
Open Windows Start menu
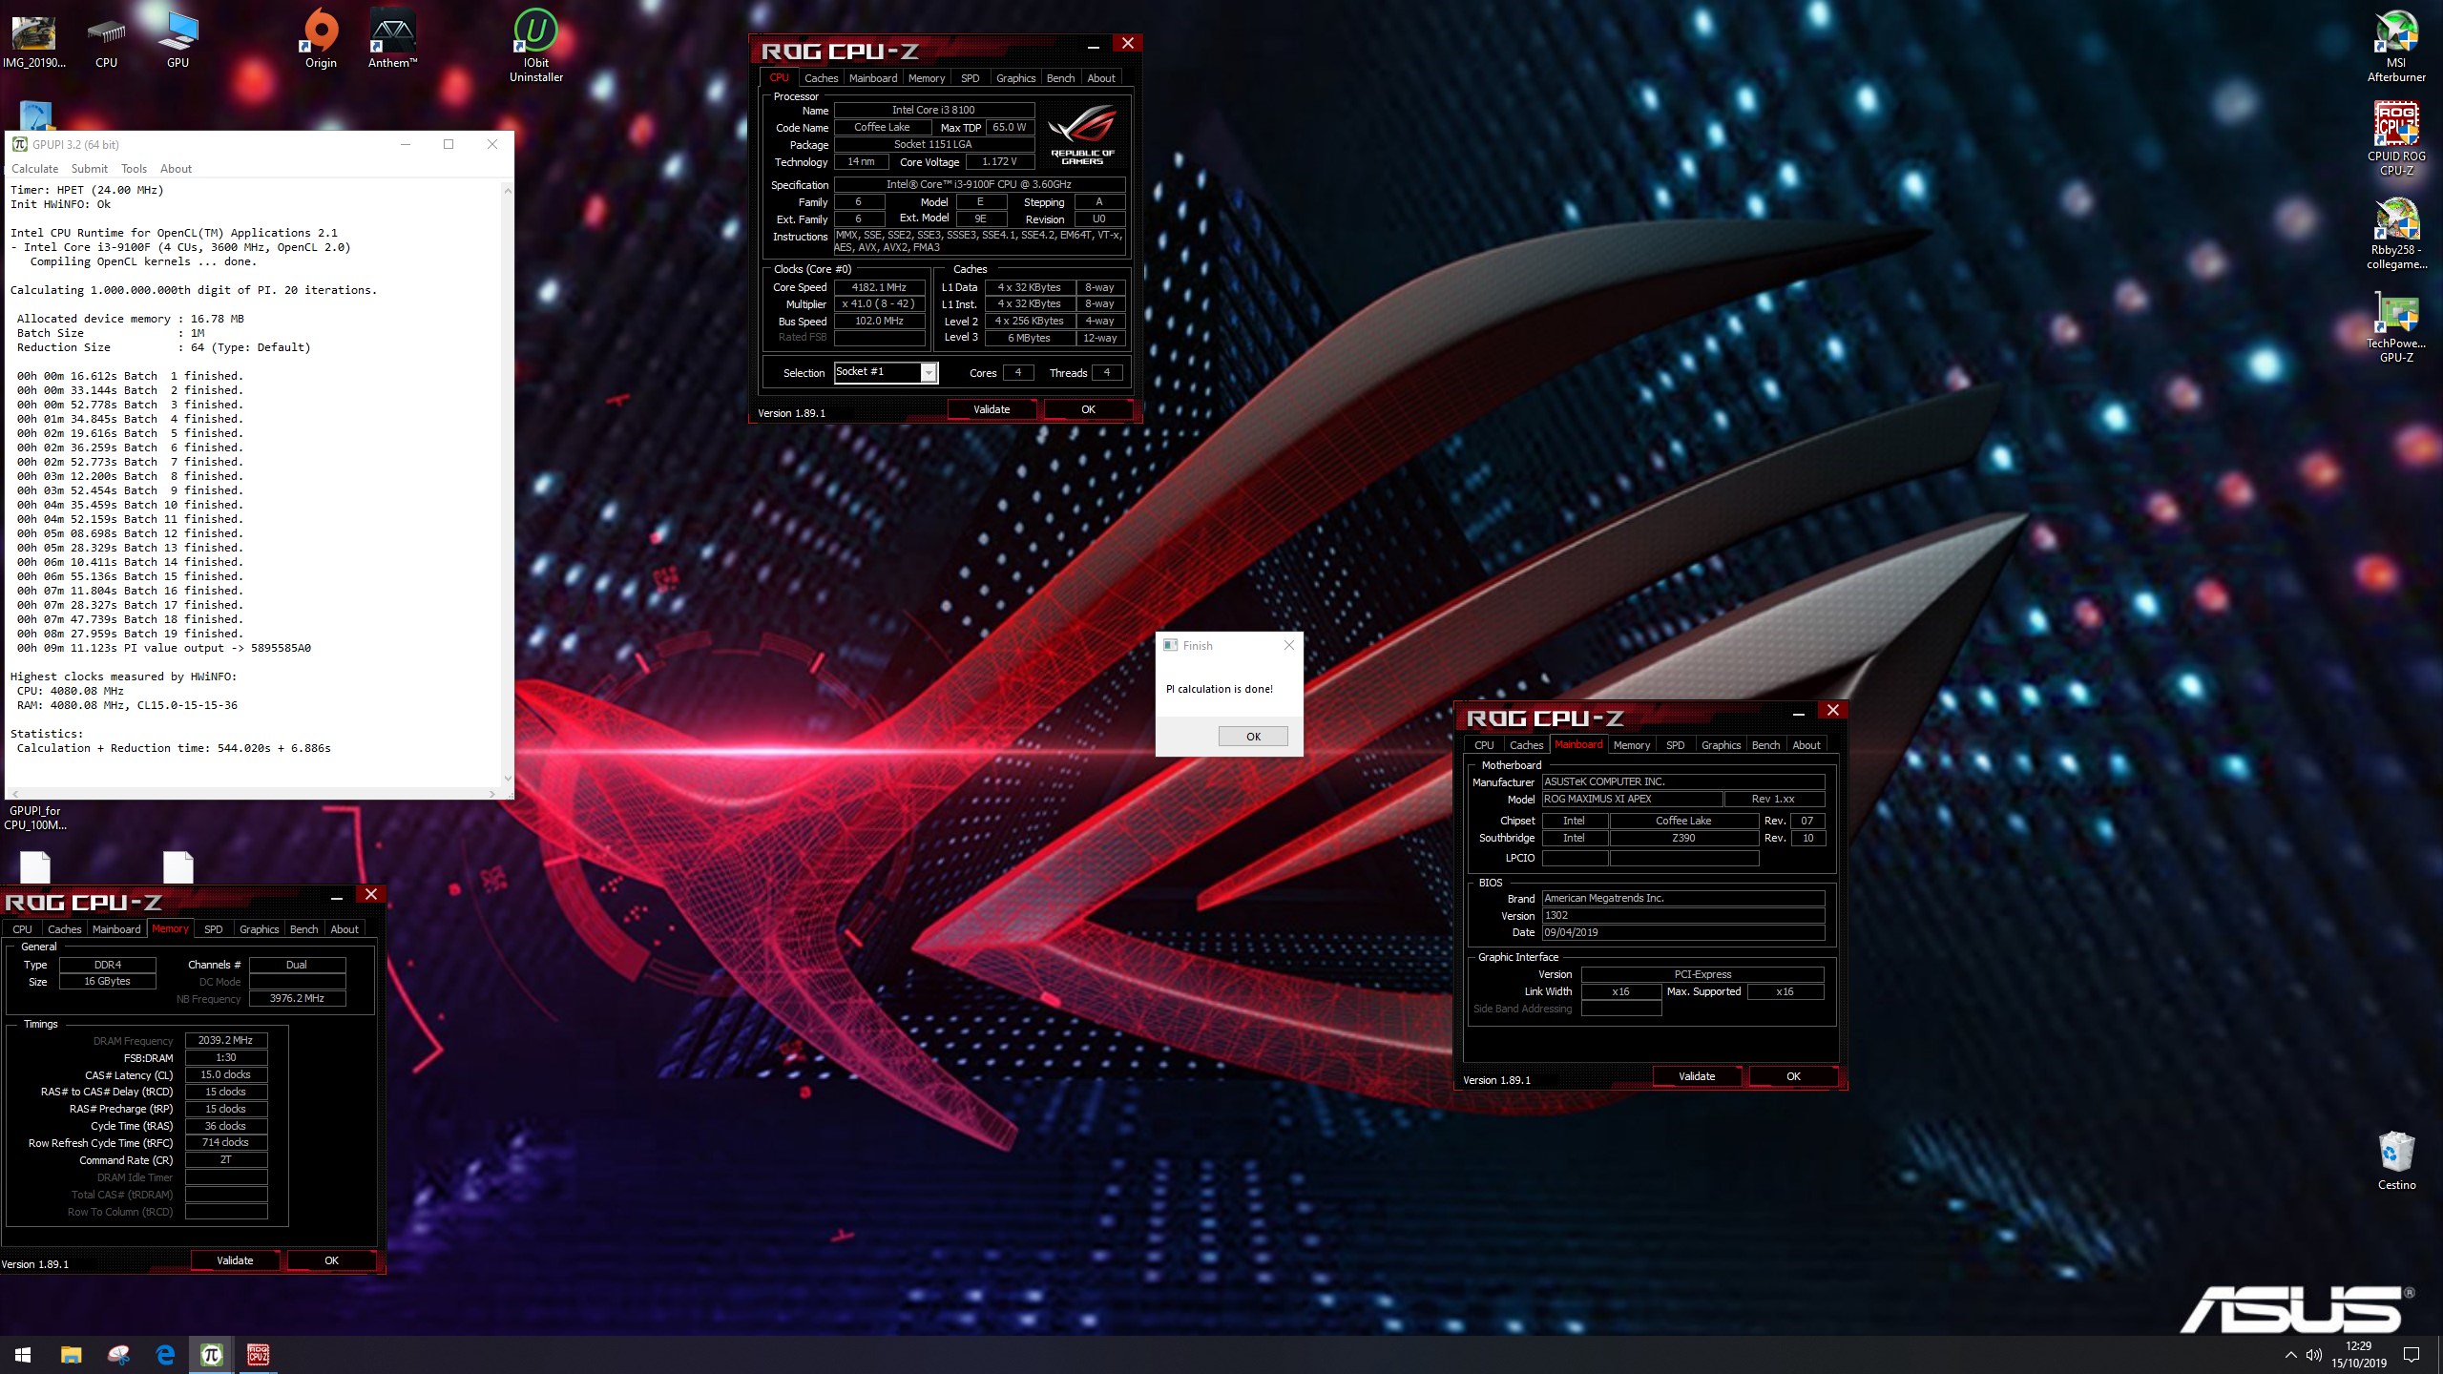[23, 1354]
